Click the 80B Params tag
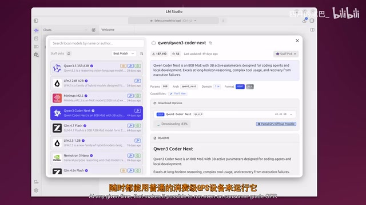The width and height of the screenshot is (366, 205). pyautogui.click(x=165, y=87)
